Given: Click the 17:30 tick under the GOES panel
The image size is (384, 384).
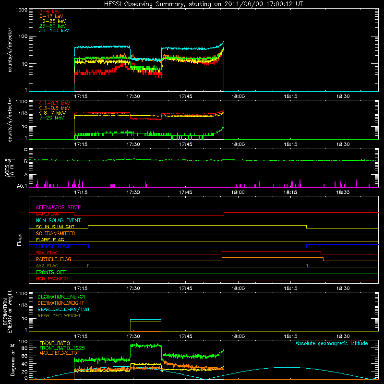Looking at the screenshot, I should coord(133,192).
